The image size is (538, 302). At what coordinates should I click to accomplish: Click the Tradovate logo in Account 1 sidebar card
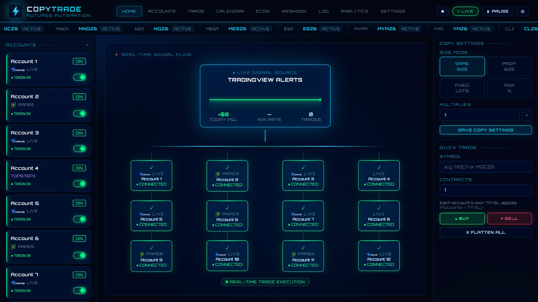coord(18,70)
